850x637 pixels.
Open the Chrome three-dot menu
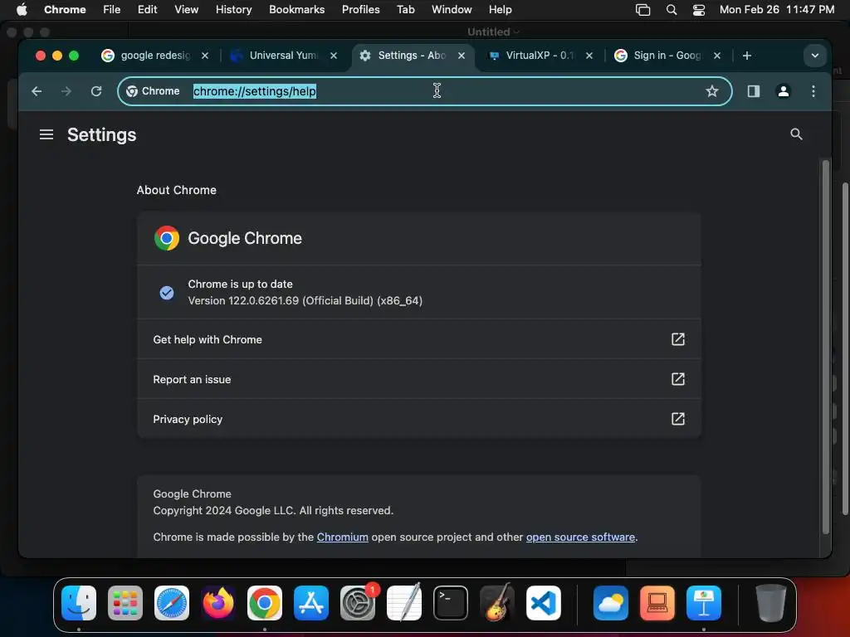tap(813, 91)
